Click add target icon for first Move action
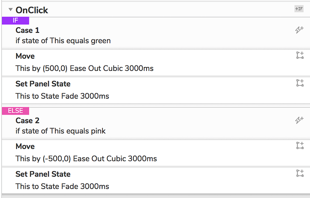The image size is (310, 198). click(x=300, y=56)
